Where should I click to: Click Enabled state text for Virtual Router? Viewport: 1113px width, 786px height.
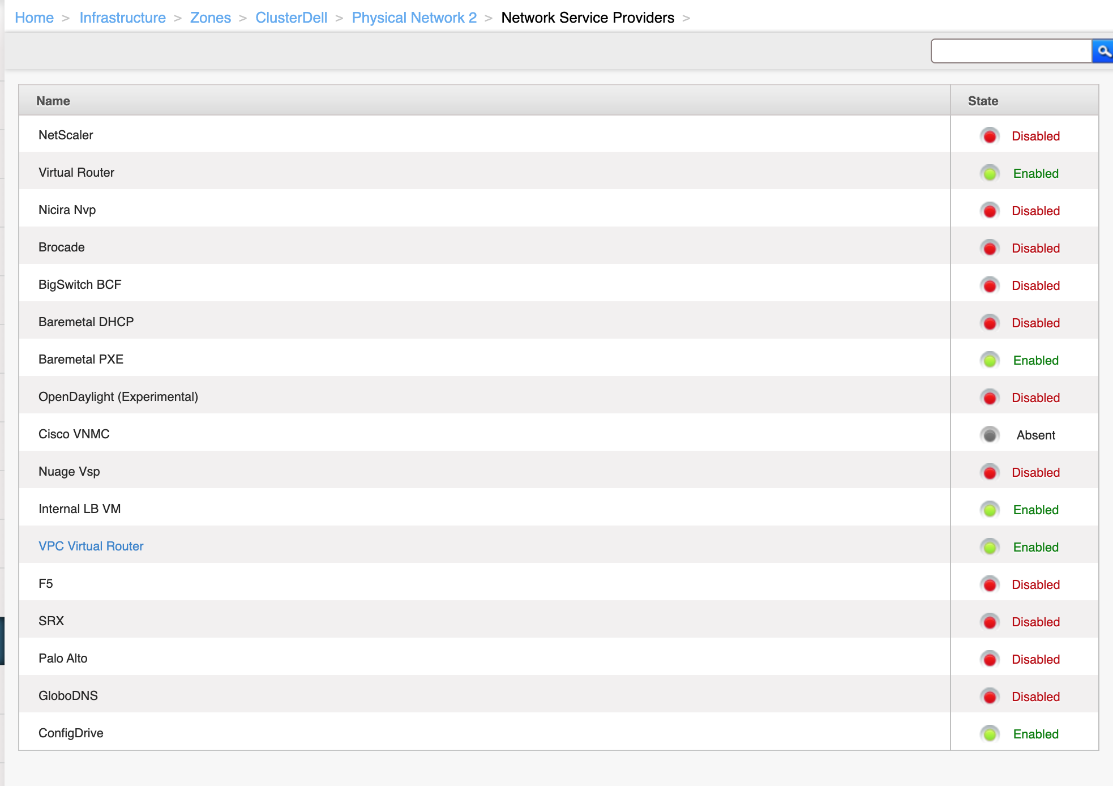click(1035, 173)
